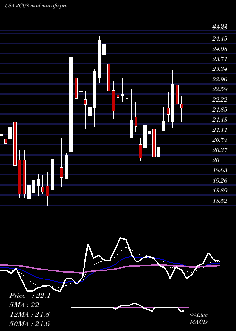Click inside the MACD inset chart box

[x=130, y=307]
